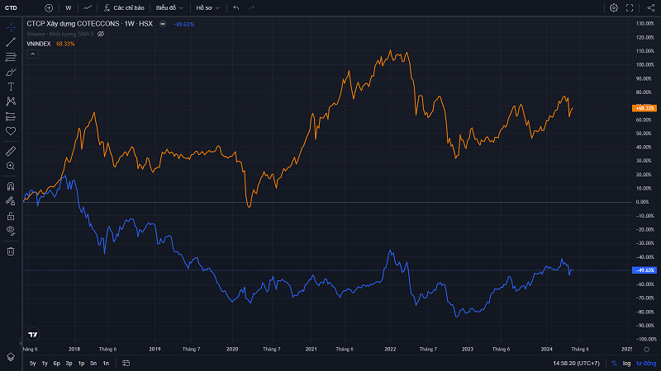Enable magnet mode for drawings
661x371 pixels.
[x=11, y=186]
